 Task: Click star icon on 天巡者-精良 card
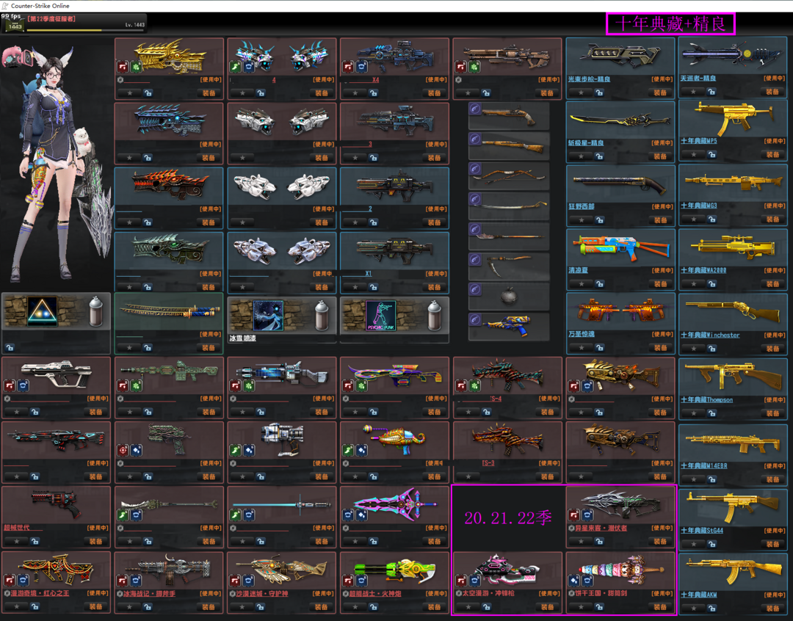(x=693, y=92)
